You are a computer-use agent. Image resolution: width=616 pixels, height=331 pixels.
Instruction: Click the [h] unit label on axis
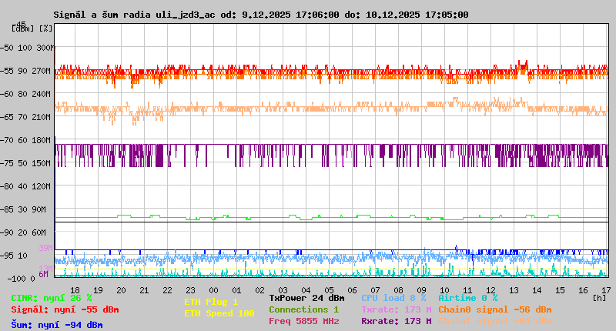tap(599, 297)
